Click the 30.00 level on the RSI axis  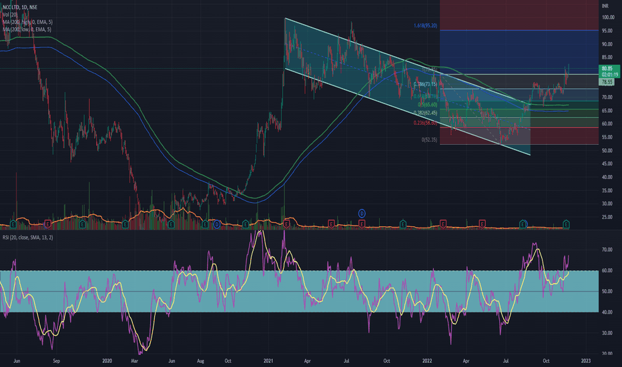(607, 333)
